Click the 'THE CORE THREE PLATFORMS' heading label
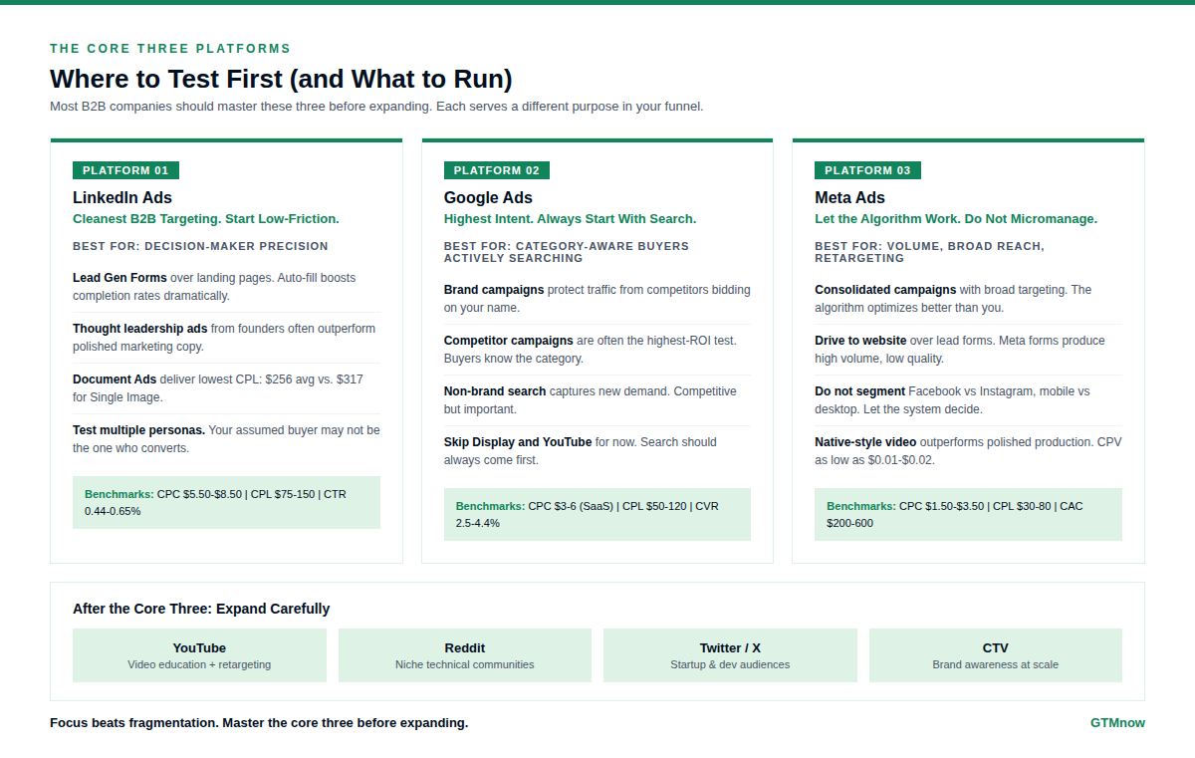 point(170,48)
